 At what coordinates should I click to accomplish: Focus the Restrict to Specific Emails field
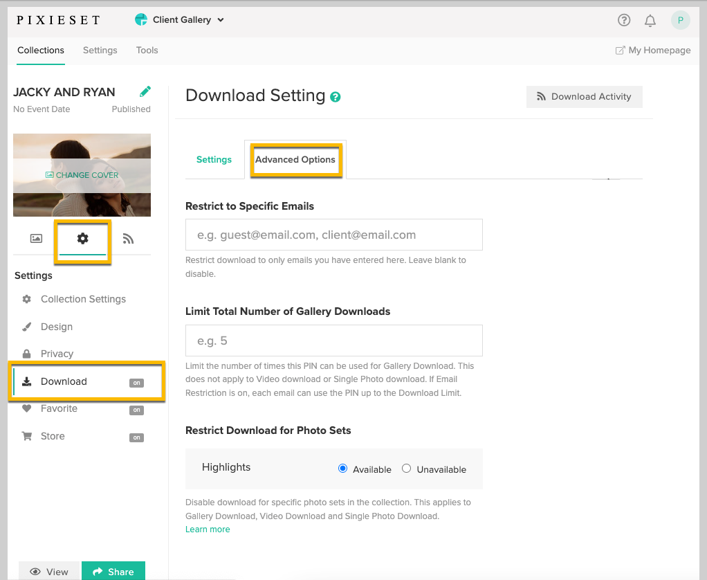tap(334, 235)
